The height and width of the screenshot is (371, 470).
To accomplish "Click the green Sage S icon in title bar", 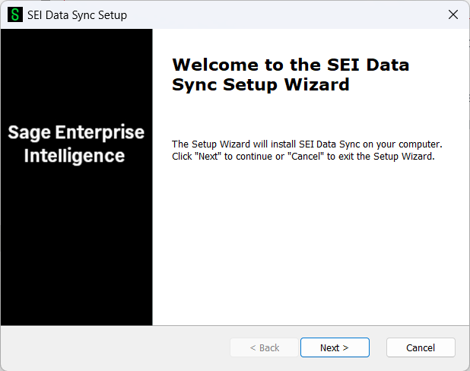I will [15, 14].
